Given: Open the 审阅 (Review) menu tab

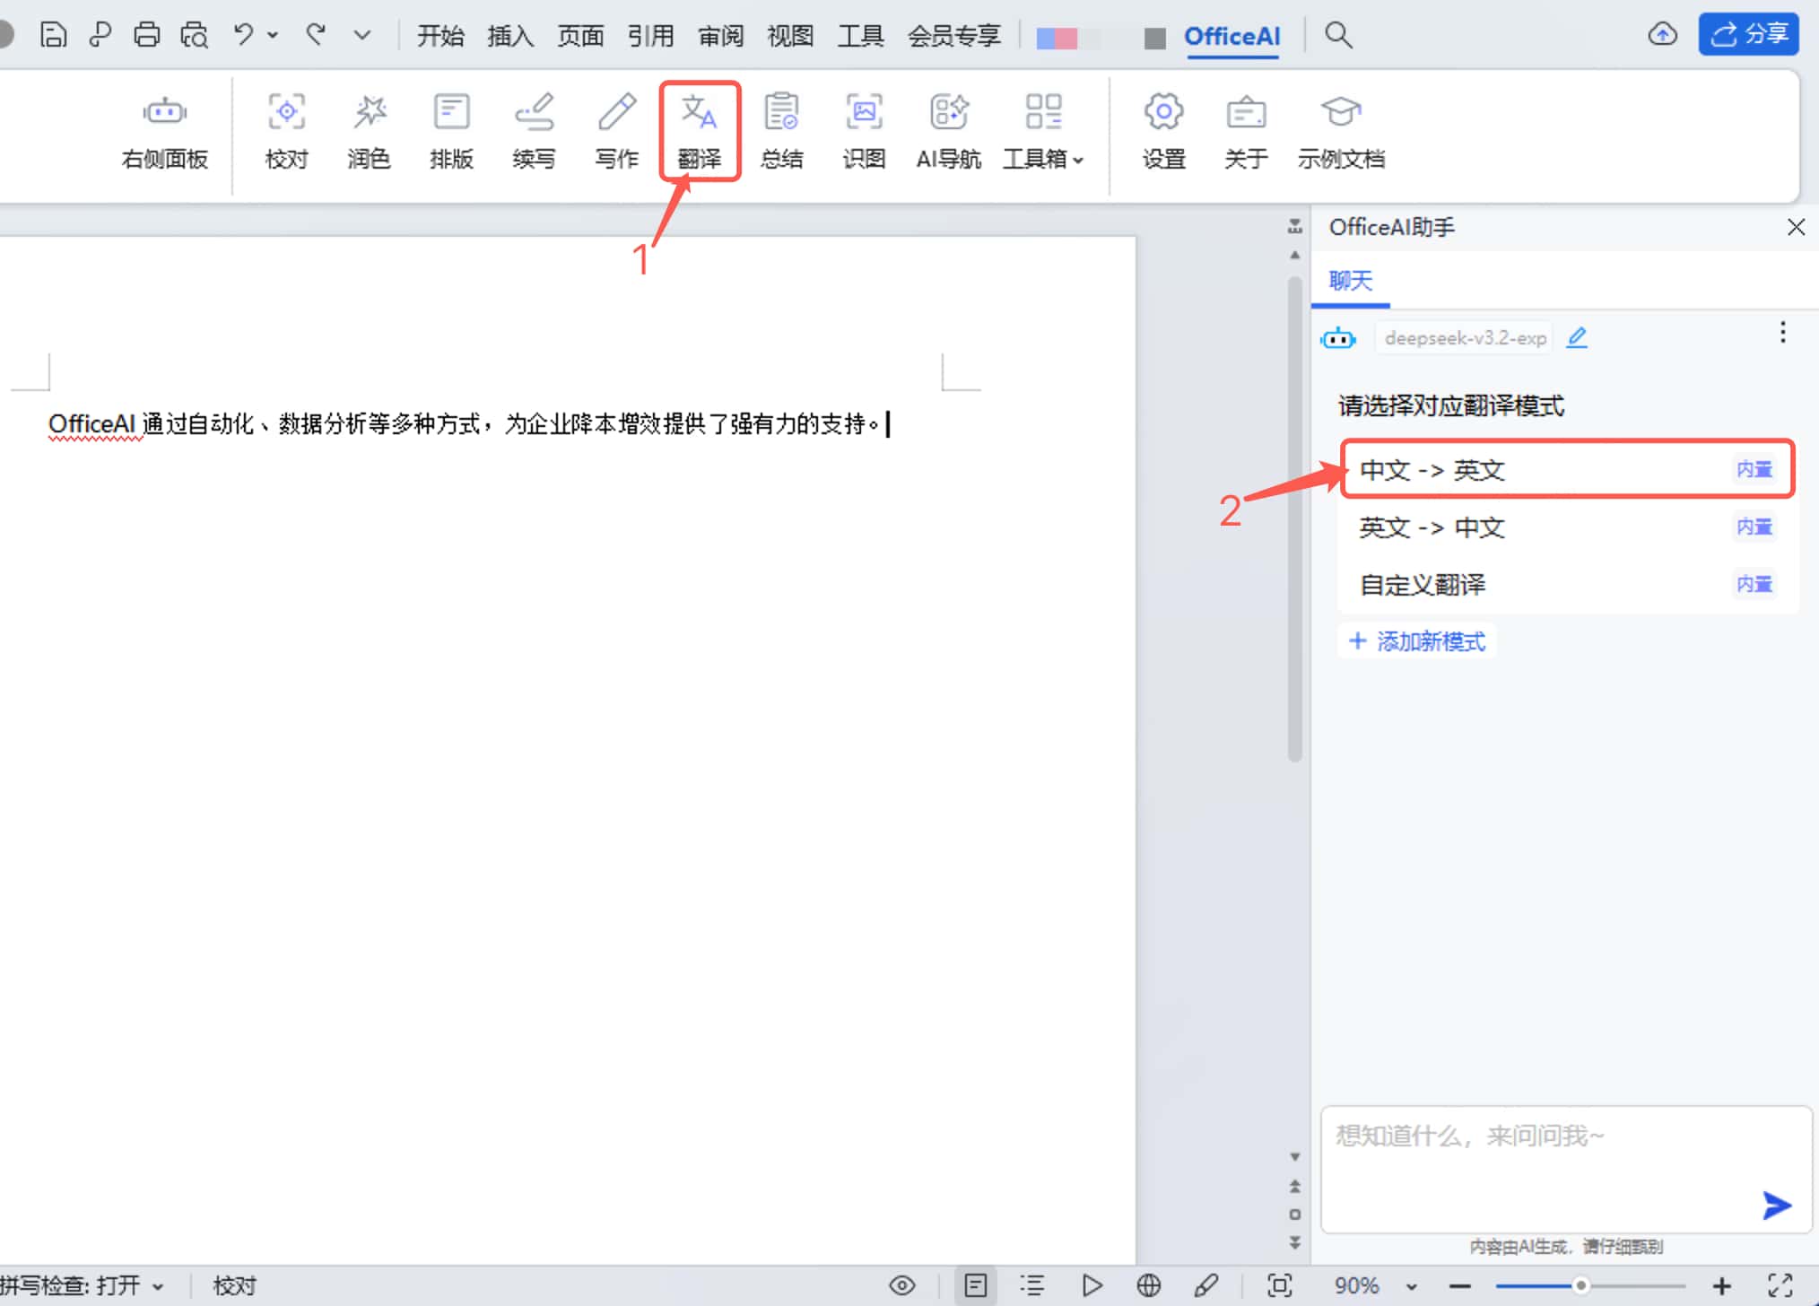Looking at the screenshot, I should pos(719,36).
